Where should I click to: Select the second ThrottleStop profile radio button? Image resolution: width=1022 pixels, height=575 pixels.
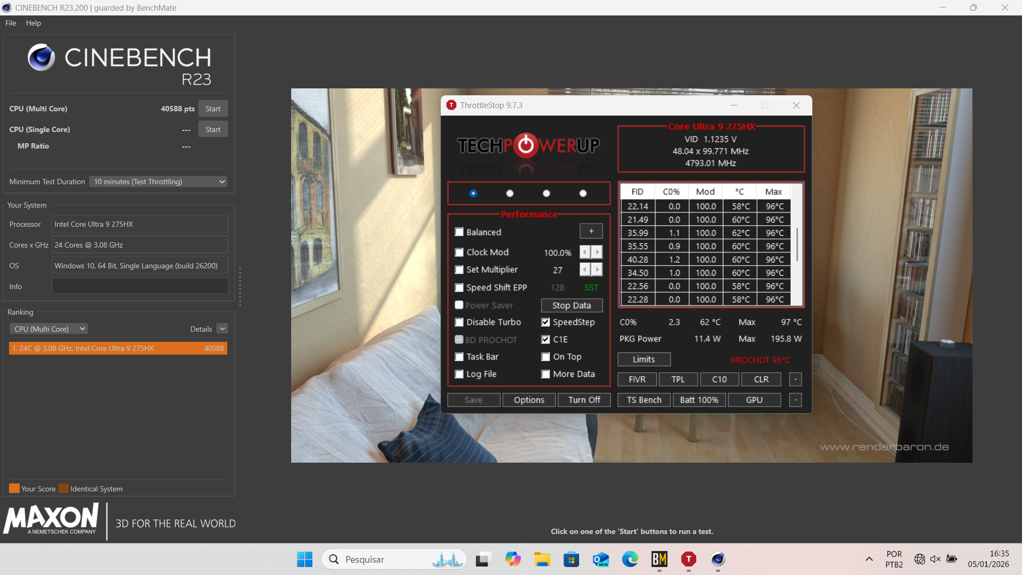(x=509, y=193)
